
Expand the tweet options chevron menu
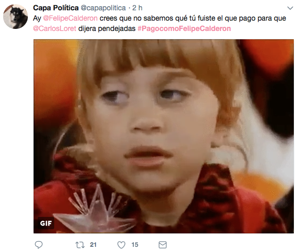(x=290, y=8)
